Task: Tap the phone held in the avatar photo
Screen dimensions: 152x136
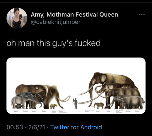Action: click(x=21, y=17)
